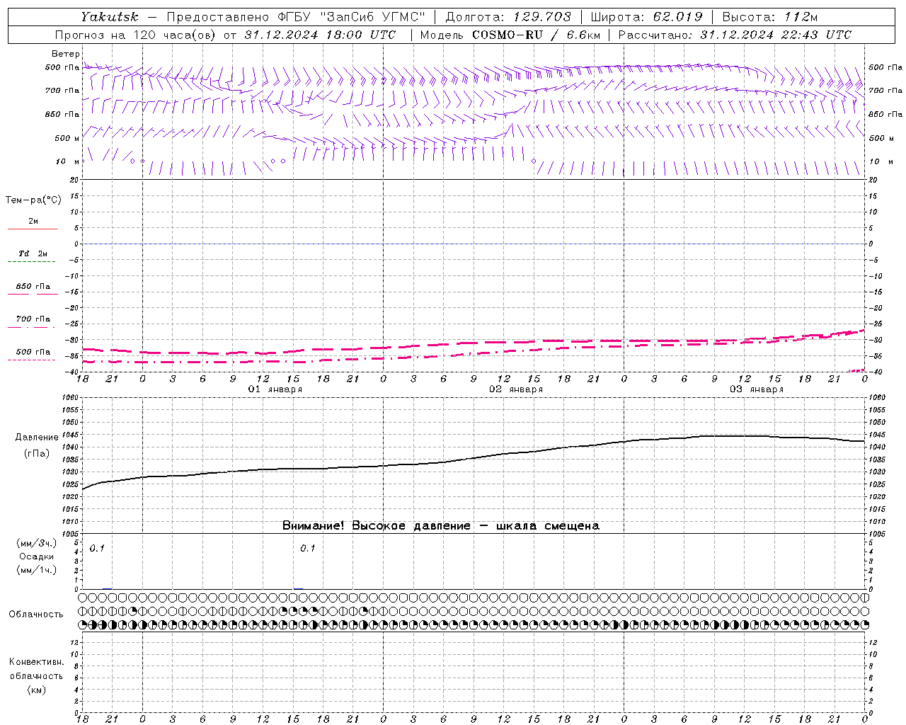This screenshot has width=906, height=725.
Task: Click the 'Высота: 112м' elevation text
Action: coord(769,17)
